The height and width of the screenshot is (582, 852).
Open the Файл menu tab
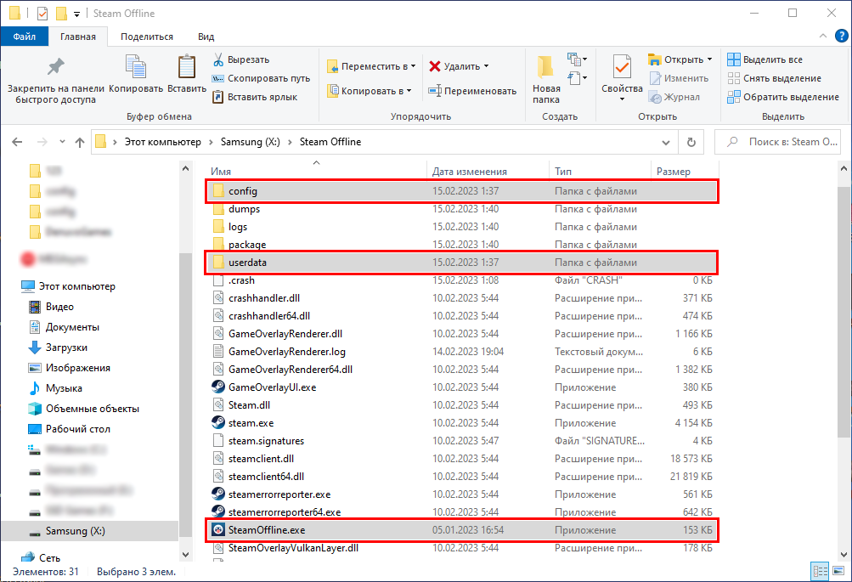25,37
